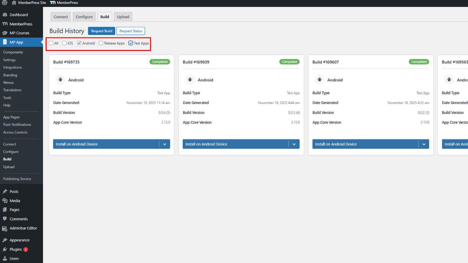Viewport: 468px width, 263px height.
Task: Enable the iOS filter checkbox
Action: (64, 43)
